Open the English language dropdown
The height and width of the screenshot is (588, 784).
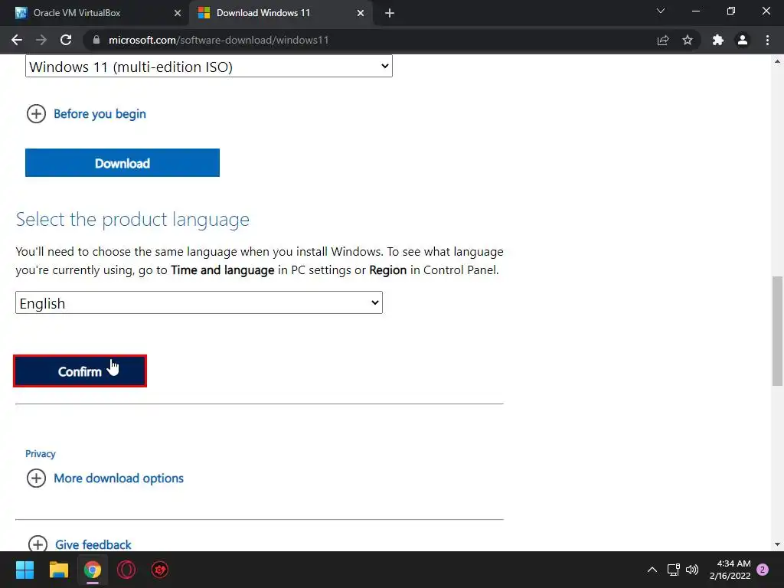coord(199,303)
